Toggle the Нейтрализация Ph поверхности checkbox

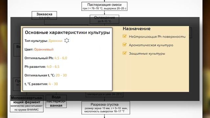pyautogui.click(x=125, y=36)
